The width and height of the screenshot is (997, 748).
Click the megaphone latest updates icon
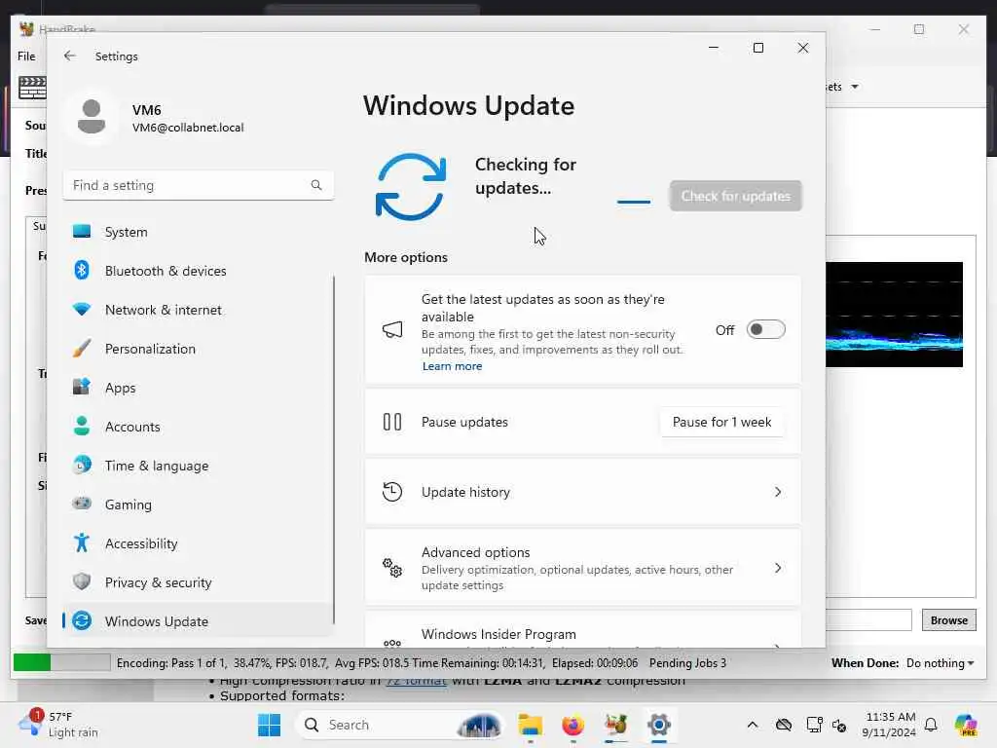click(x=392, y=329)
